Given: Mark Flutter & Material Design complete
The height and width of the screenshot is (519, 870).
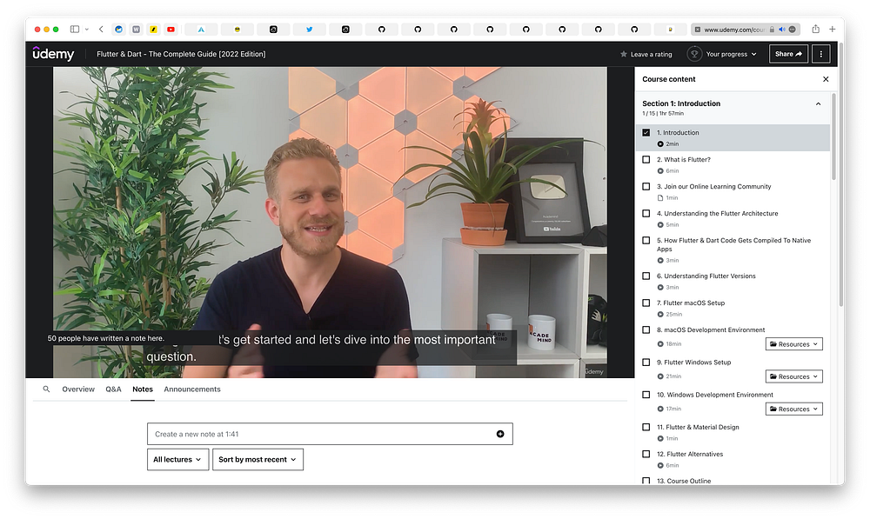Looking at the screenshot, I should [x=646, y=428].
